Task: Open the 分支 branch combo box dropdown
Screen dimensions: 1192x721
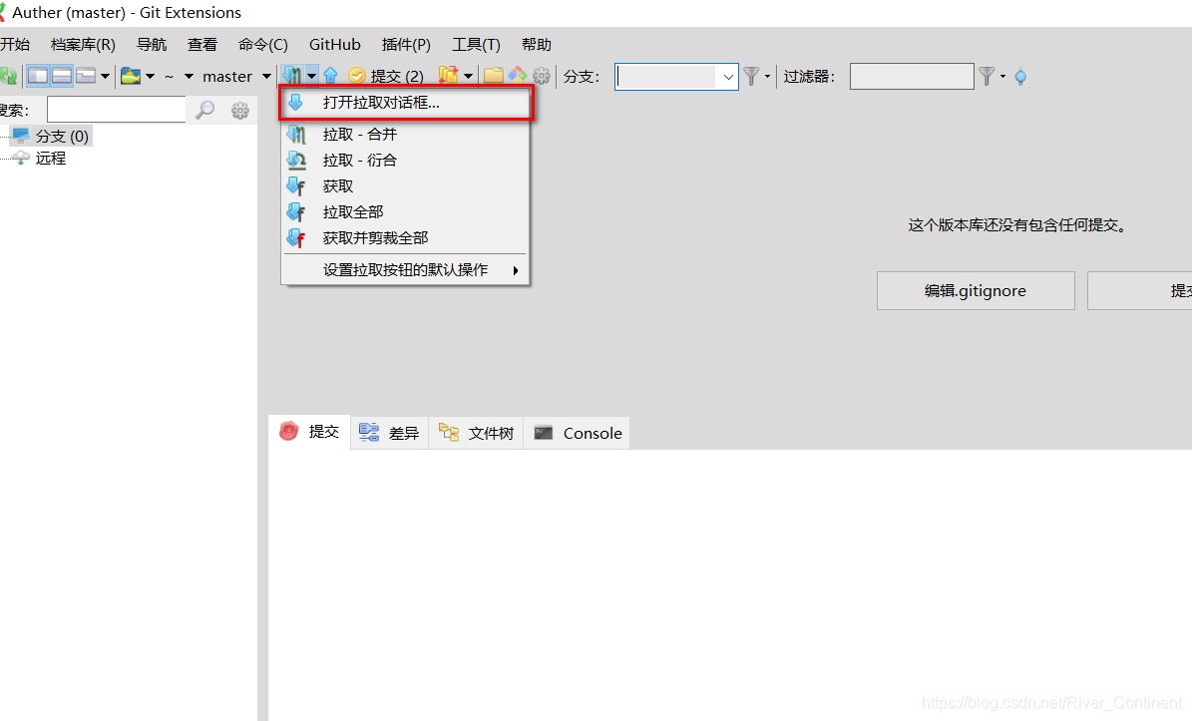Action: [x=727, y=76]
